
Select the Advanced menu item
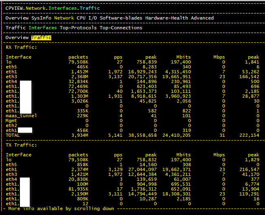202,18
